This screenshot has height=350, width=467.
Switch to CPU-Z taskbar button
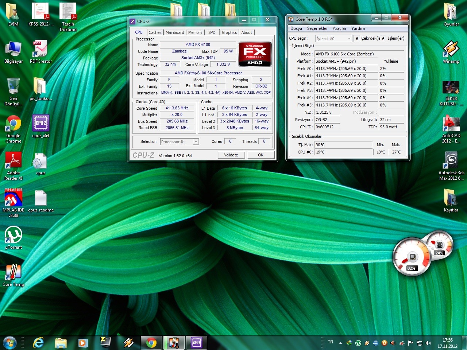197,343
